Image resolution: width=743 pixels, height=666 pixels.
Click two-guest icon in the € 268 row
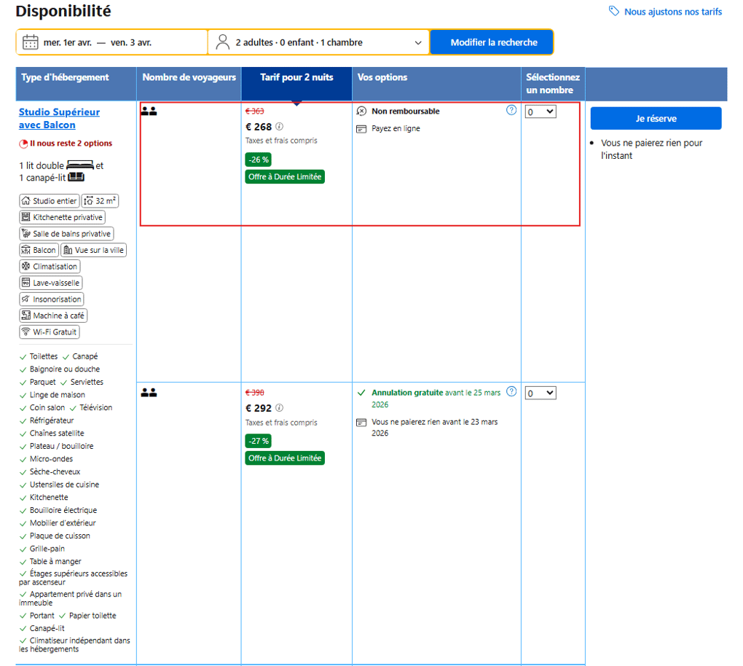149,111
